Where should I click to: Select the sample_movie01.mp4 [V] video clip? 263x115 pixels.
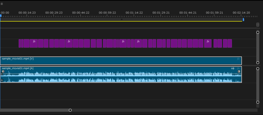point(121,61)
